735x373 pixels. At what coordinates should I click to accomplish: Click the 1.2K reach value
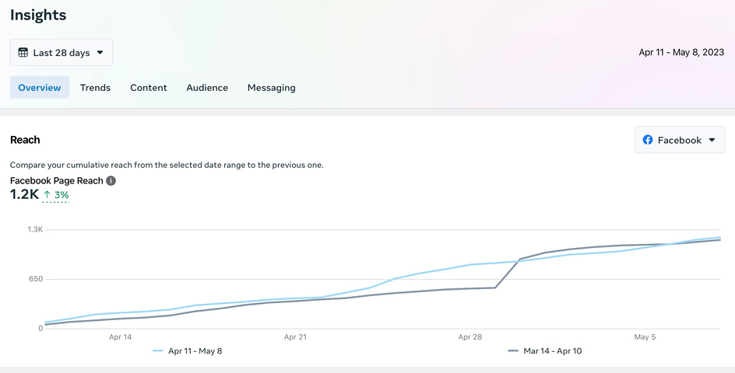click(x=24, y=194)
